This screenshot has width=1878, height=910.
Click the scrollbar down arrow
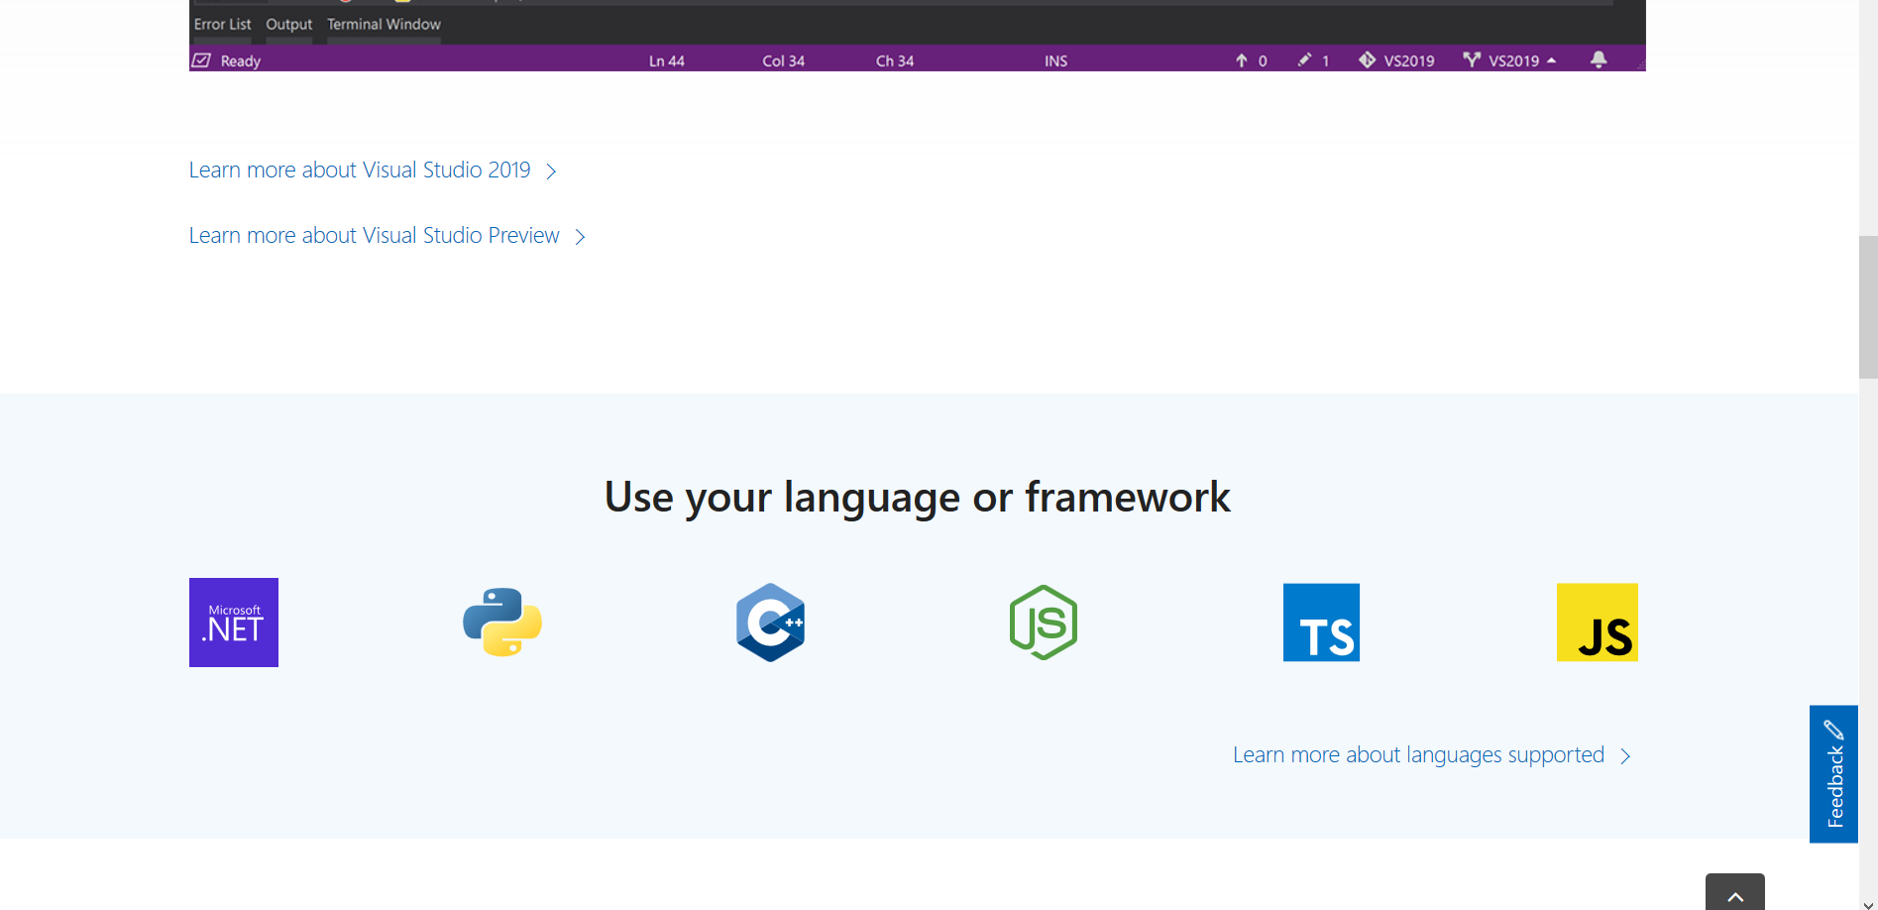click(1868, 903)
